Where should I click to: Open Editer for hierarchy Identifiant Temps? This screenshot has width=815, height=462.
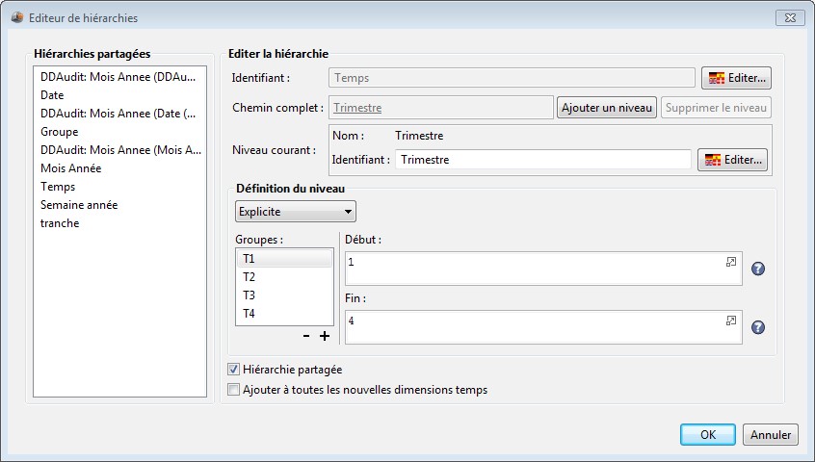[736, 78]
